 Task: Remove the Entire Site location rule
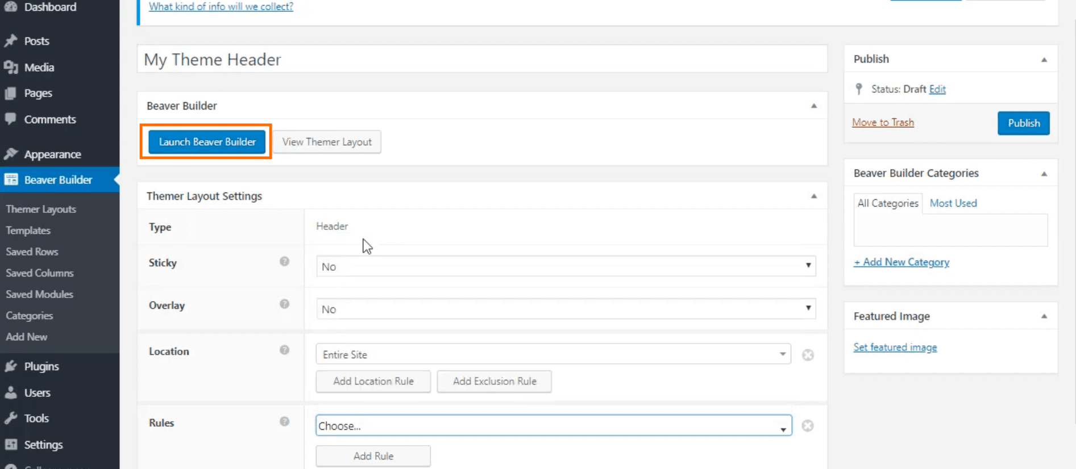(808, 355)
